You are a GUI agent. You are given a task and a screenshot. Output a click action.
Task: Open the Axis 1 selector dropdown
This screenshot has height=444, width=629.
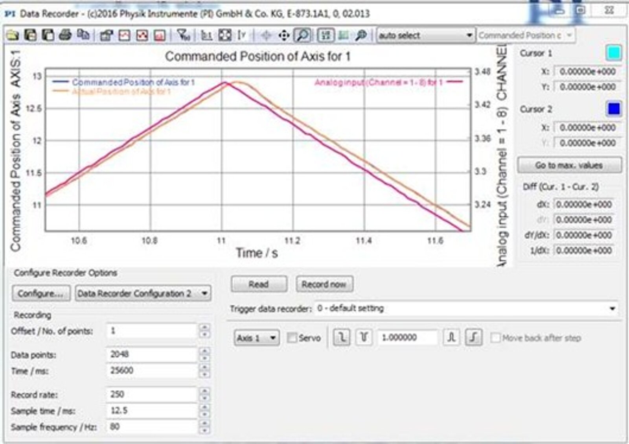point(257,338)
